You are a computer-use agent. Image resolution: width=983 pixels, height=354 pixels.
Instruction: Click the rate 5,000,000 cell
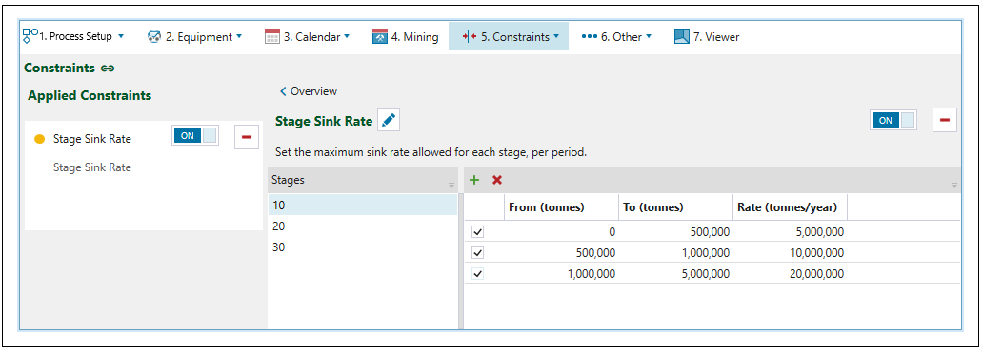pyautogui.click(x=790, y=232)
